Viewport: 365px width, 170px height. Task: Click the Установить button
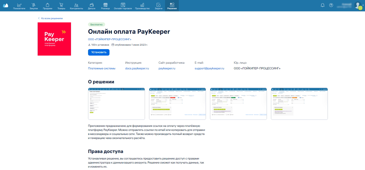(x=99, y=52)
